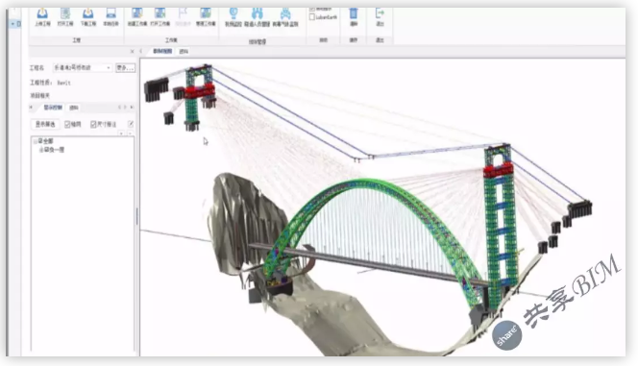Switch to the 资料 tab above the 3D view
The height and width of the screenshot is (366, 638).
point(184,51)
